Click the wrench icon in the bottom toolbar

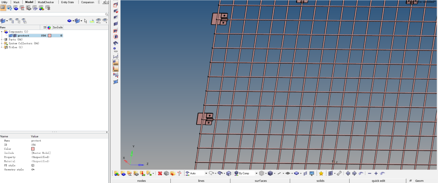[339, 173]
